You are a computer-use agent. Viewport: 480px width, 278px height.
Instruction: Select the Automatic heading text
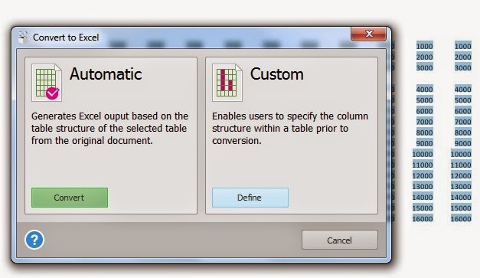pos(106,74)
